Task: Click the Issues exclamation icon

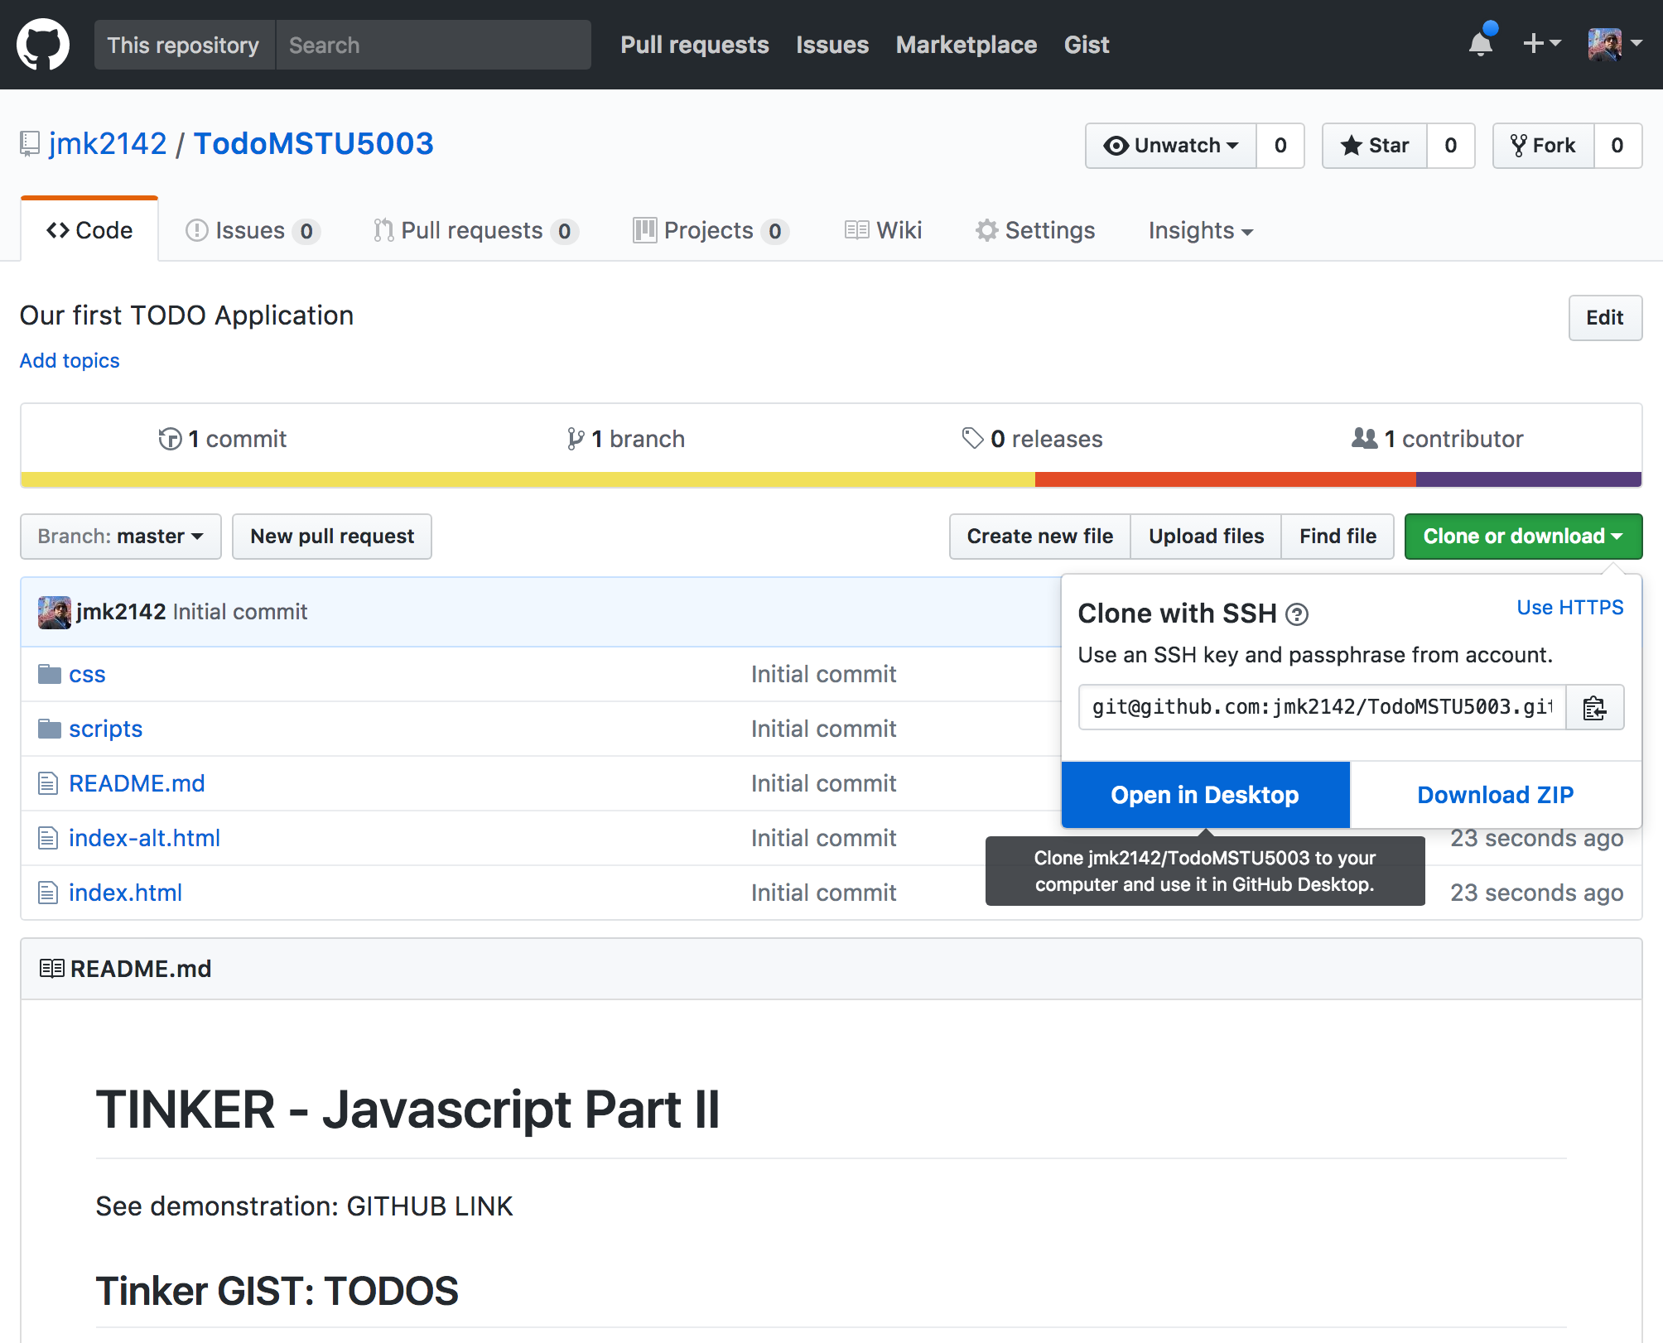Action: [196, 230]
